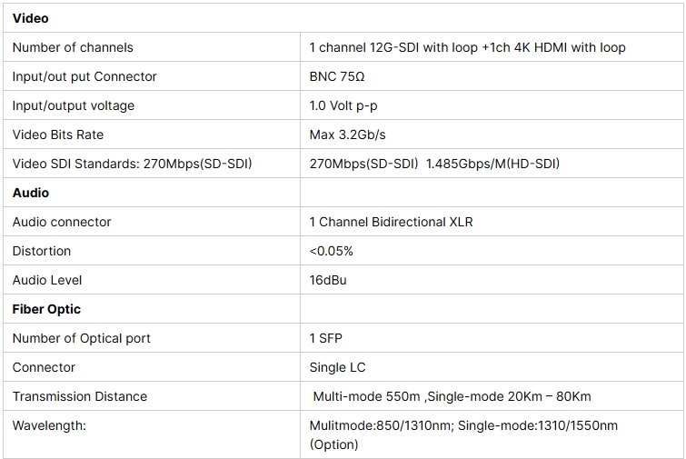This screenshot has height=459, width=686.
Task: Select the Input/output voltage row label
Action: point(74,105)
